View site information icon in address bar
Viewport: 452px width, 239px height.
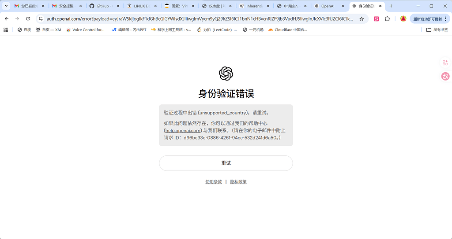tap(41, 18)
